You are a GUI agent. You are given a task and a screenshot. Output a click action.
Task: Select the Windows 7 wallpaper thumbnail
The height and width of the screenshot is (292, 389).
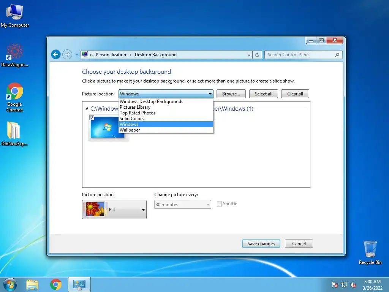[108, 127]
